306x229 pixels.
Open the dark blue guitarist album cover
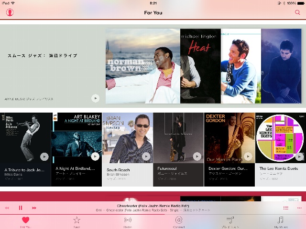click(x=281, y=66)
